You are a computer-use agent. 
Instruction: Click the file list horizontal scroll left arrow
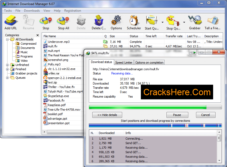tap(44, 132)
